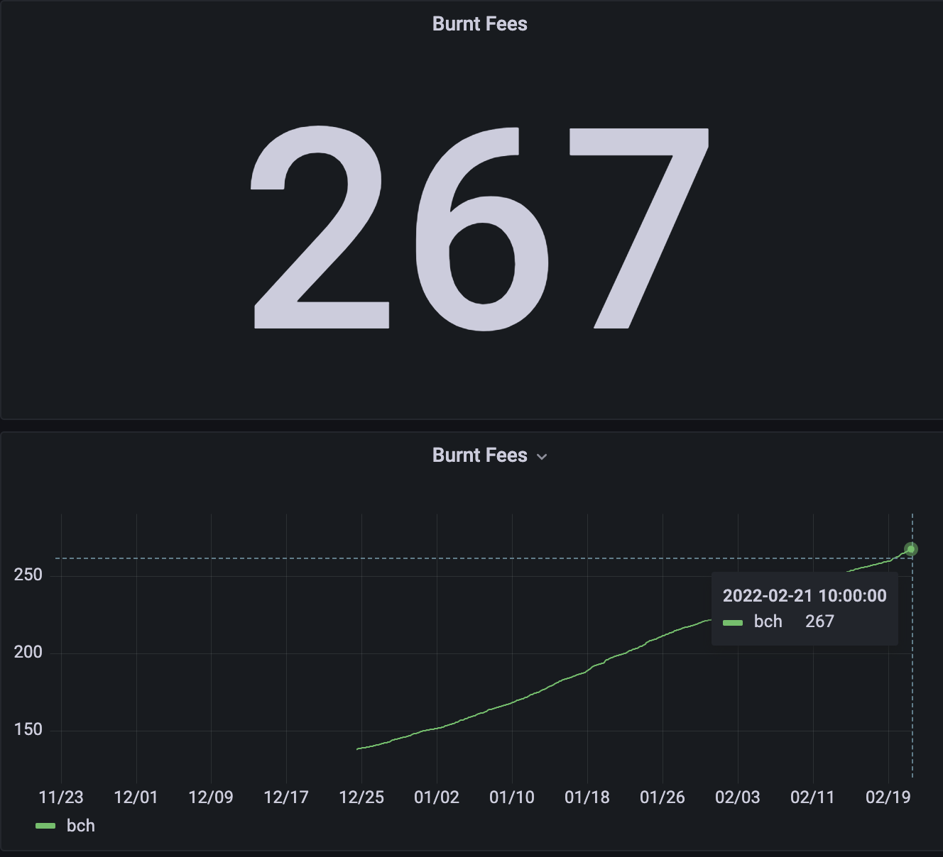943x857 pixels.
Task: Click the 02/19 x-axis date label
Action: [888, 797]
